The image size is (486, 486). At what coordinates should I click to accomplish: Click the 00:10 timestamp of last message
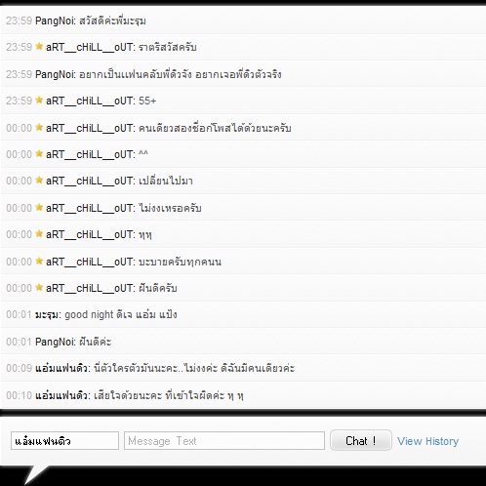click(x=19, y=395)
